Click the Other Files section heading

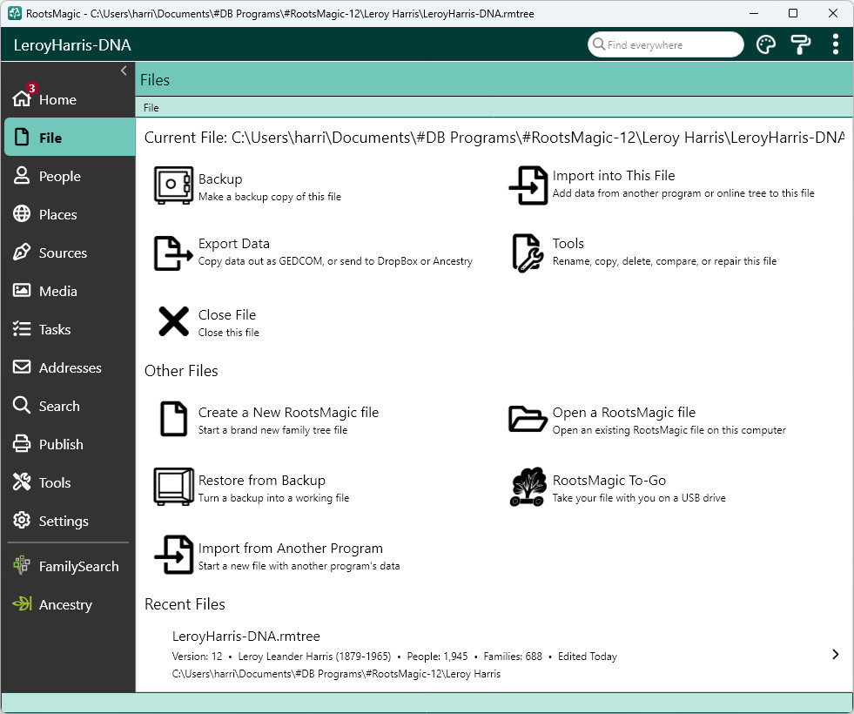pyautogui.click(x=181, y=370)
